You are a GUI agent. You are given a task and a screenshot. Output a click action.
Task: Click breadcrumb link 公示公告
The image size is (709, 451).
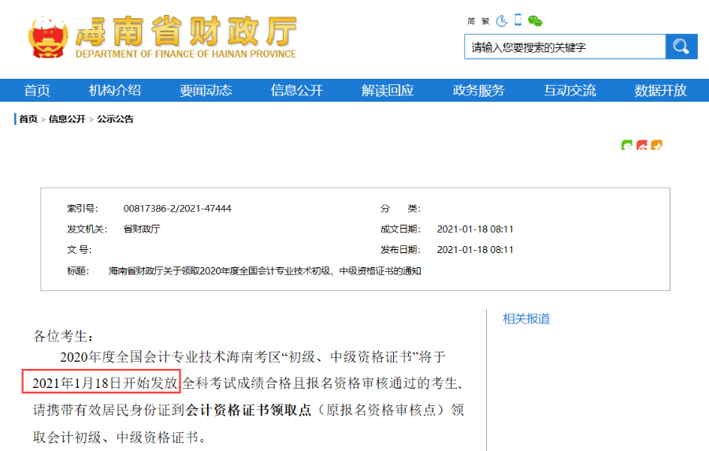[x=115, y=119]
